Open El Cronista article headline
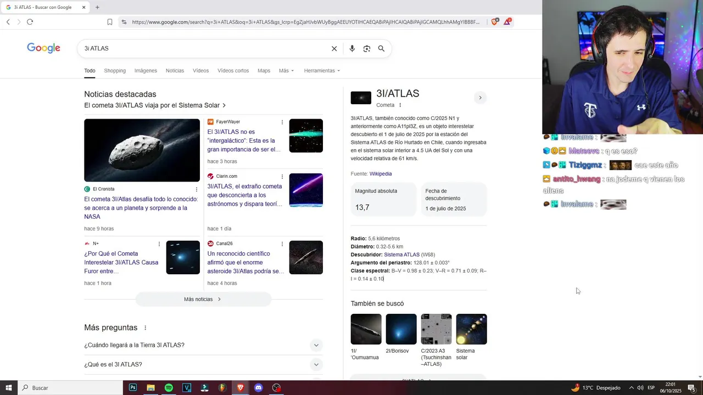The image size is (703, 395). click(141, 208)
